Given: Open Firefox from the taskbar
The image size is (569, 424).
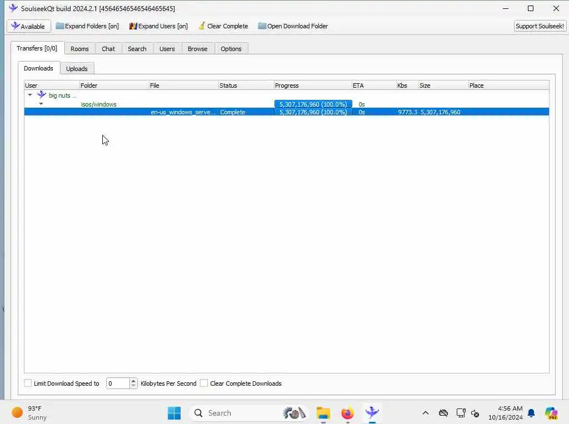Looking at the screenshot, I should (x=347, y=413).
